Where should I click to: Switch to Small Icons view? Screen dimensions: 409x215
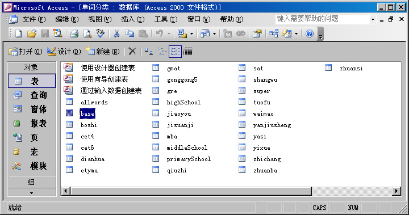pos(162,52)
